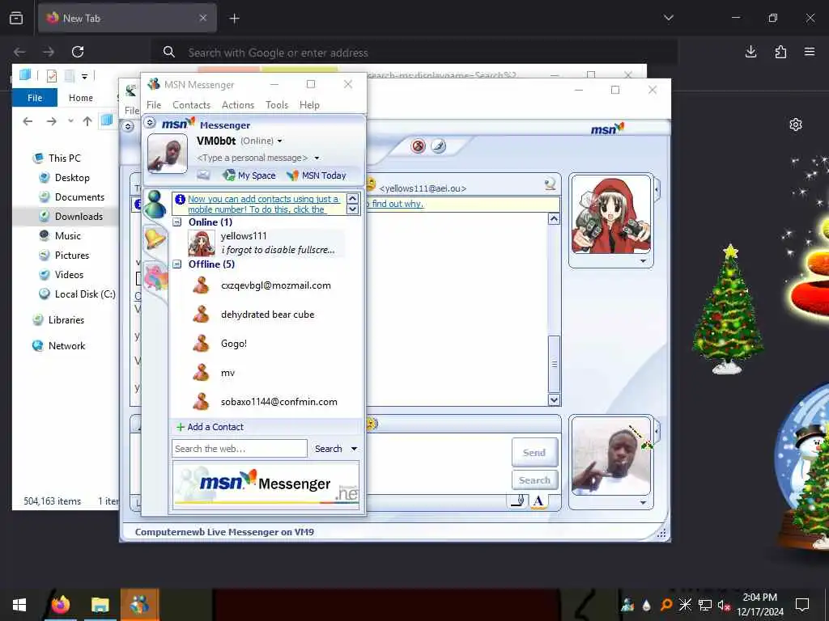Hide my display picture side arrow
The width and height of the screenshot is (829, 621).
[x=657, y=431]
